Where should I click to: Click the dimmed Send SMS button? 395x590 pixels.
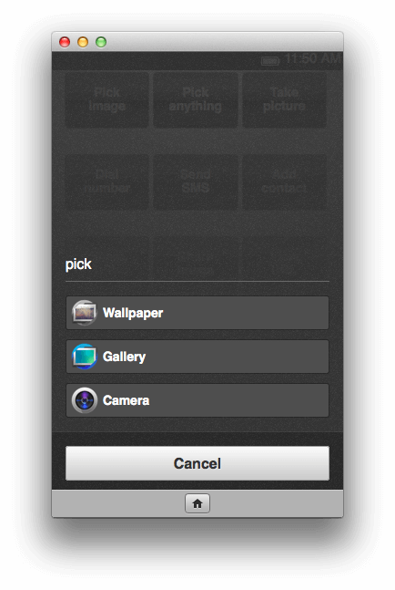(x=196, y=181)
